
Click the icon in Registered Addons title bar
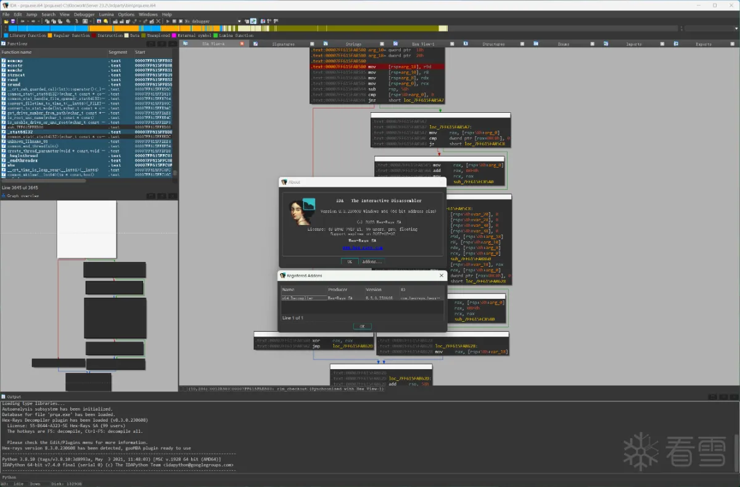click(283, 276)
